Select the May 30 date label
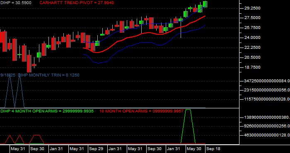Image resolution: width=290 pixels, height=153 pixels. click(x=194, y=149)
